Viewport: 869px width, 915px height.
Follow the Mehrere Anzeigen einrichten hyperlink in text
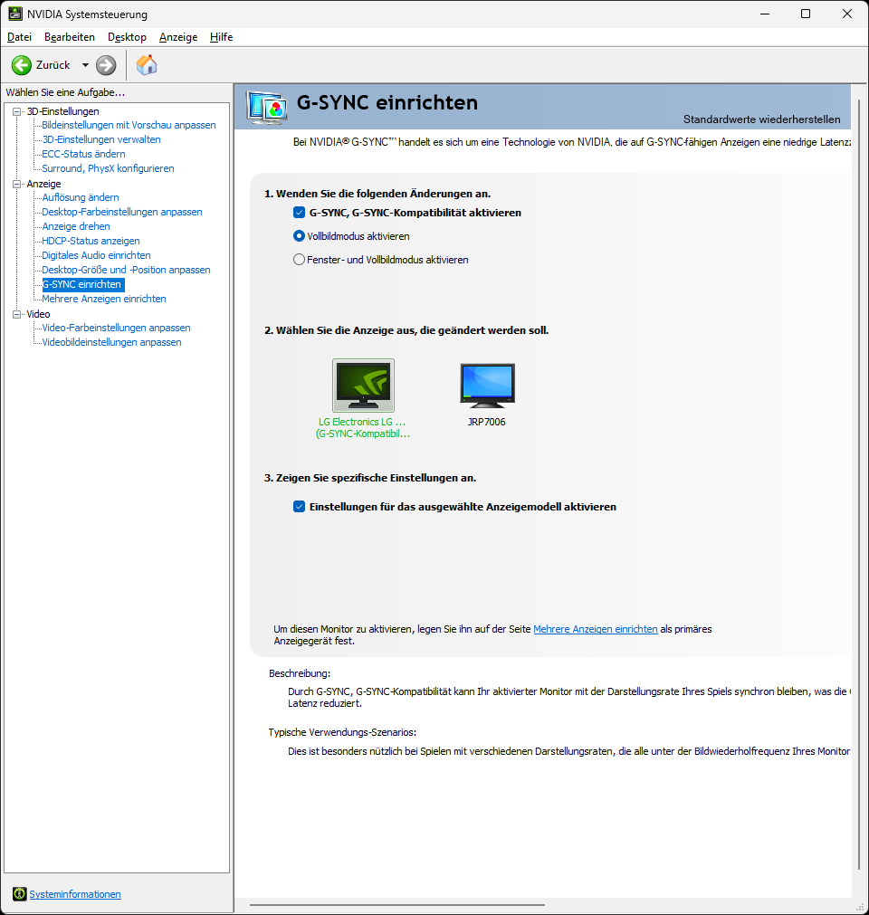(596, 629)
